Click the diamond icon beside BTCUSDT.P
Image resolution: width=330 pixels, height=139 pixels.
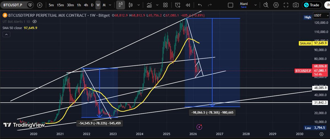tap(30, 5)
